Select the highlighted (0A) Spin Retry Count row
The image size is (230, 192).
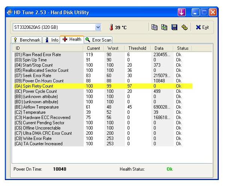tap(103, 86)
